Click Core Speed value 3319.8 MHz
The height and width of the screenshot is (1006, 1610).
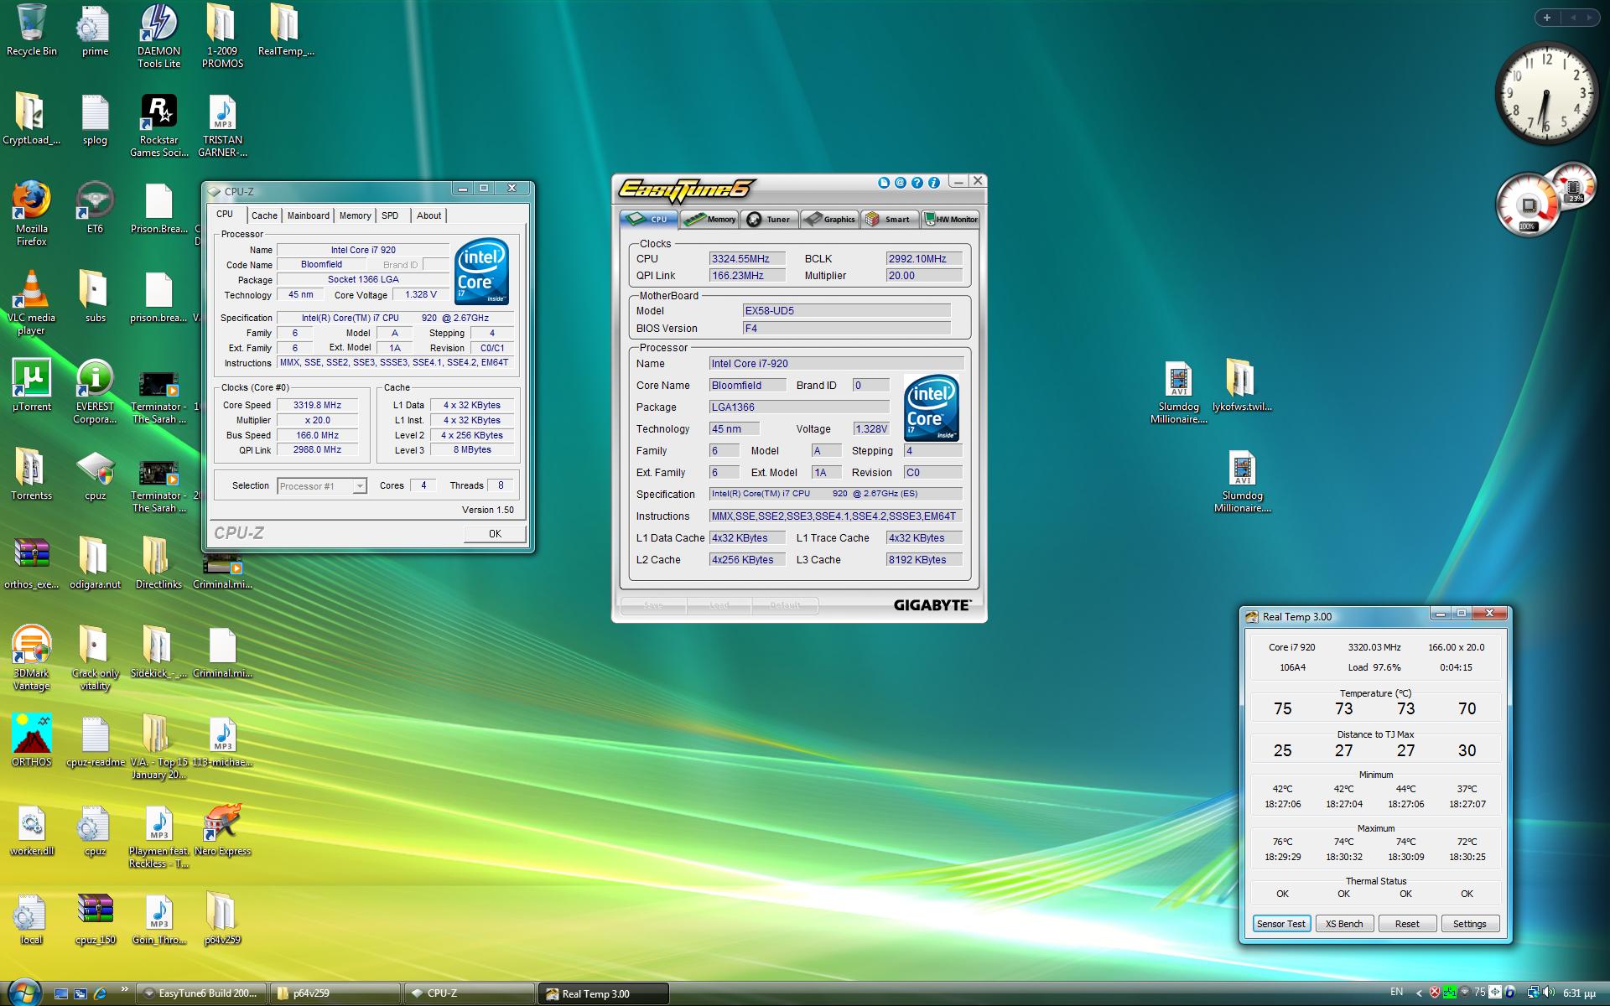(x=318, y=405)
